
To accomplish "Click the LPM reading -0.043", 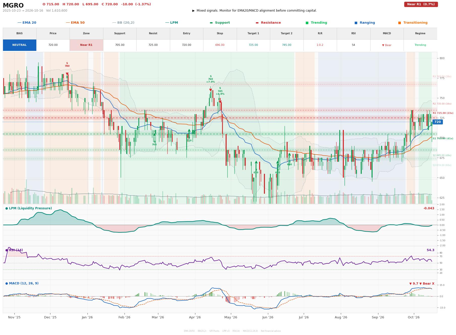I will coord(429,208).
